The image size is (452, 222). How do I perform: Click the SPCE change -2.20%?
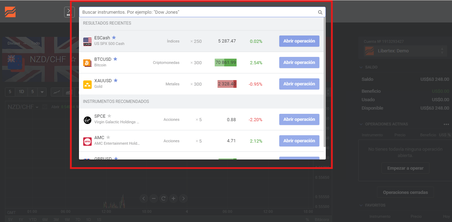(255, 119)
